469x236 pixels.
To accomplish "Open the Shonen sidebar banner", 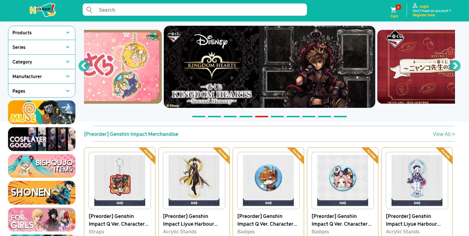I will (x=42, y=193).
